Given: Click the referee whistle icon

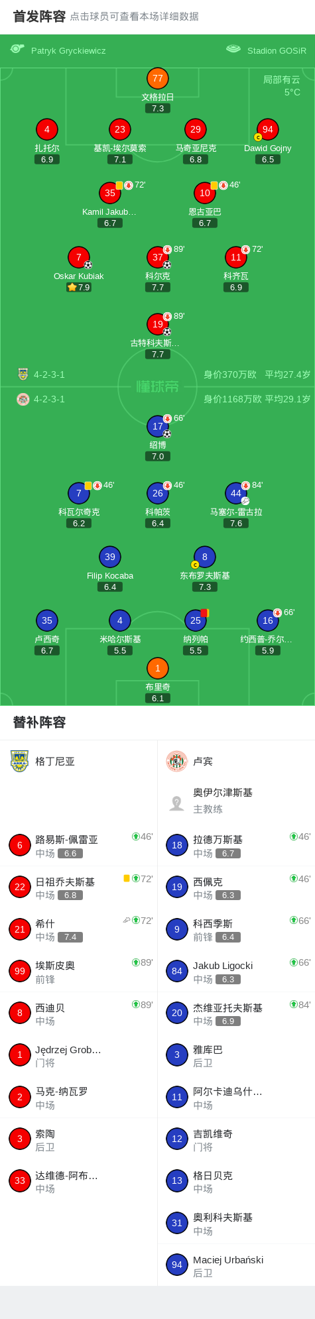Looking at the screenshot, I should click(x=17, y=49).
